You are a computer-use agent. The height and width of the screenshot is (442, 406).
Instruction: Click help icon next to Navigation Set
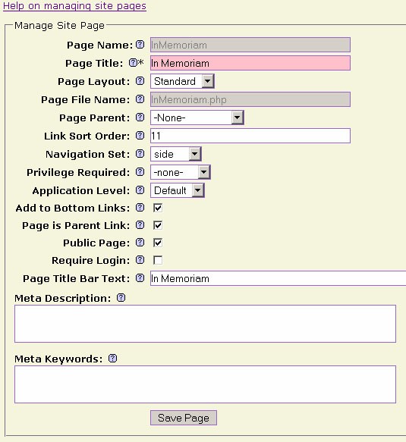point(140,154)
